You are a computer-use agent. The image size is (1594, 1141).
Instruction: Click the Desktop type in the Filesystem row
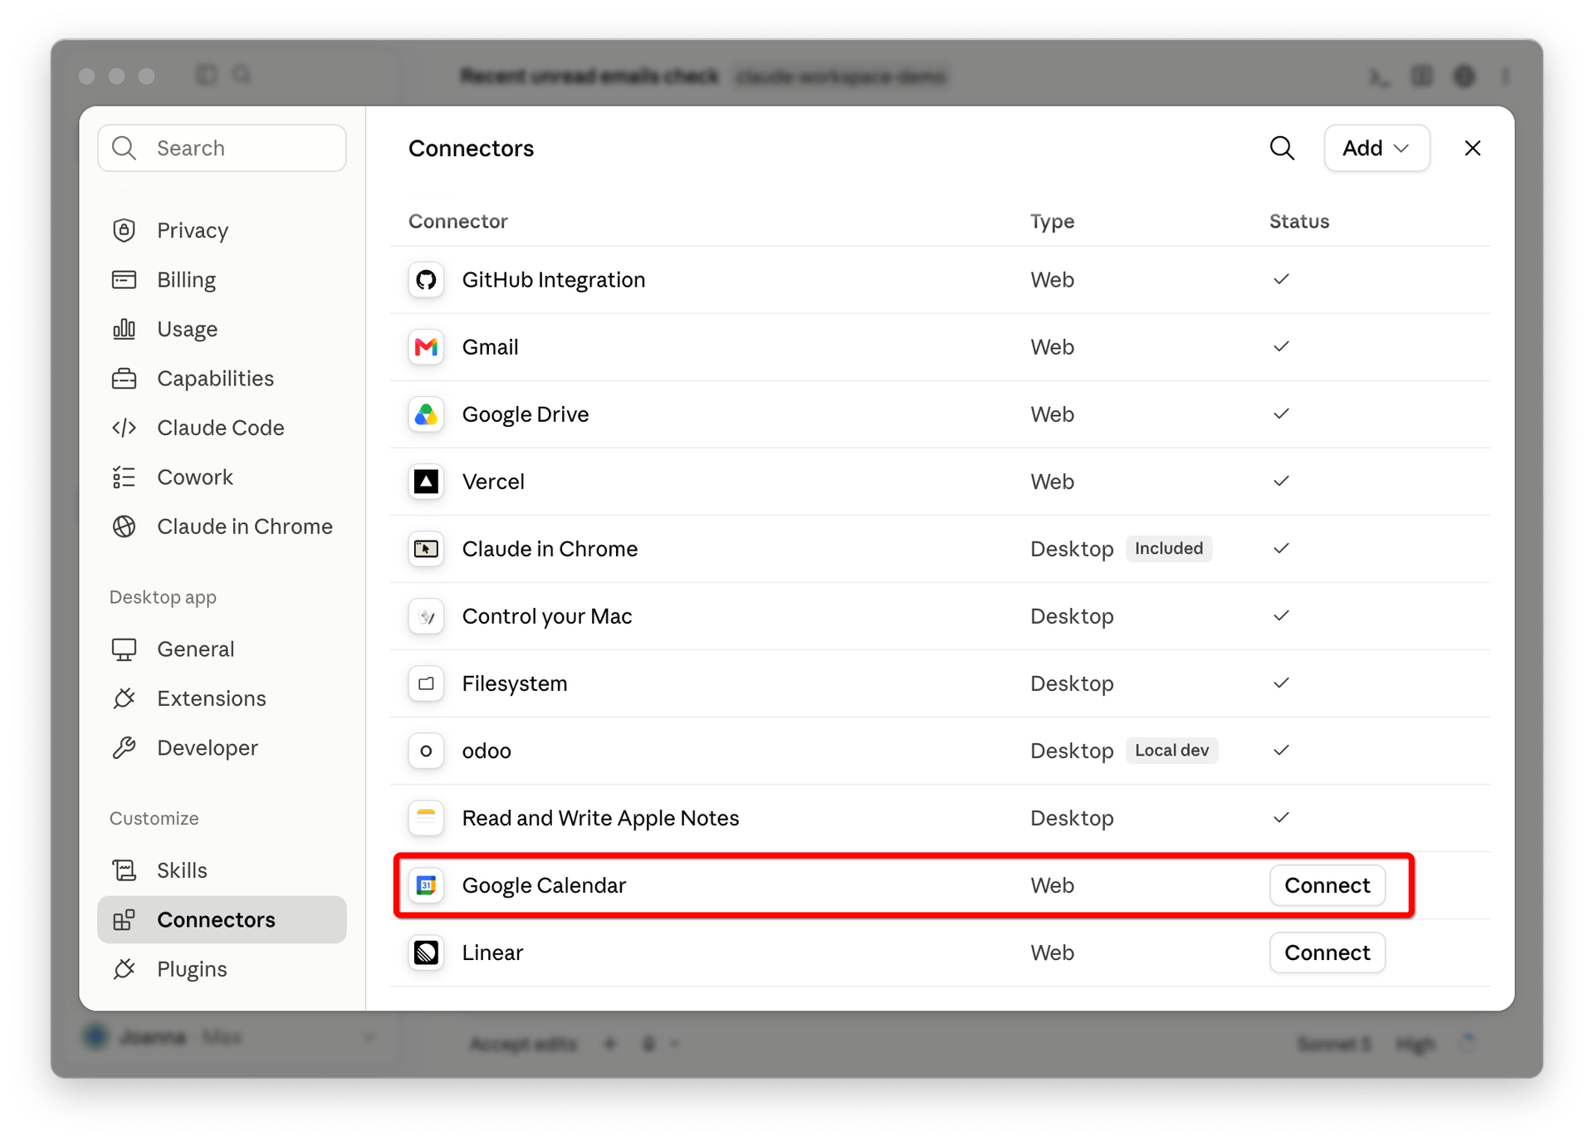tap(1072, 683)
